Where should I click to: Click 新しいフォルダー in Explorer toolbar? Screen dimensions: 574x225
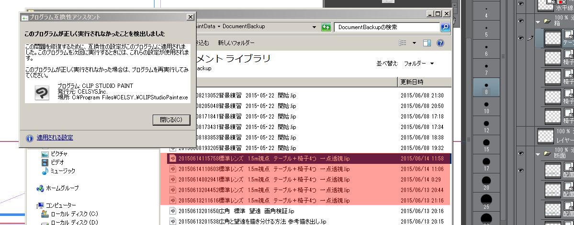236,43
